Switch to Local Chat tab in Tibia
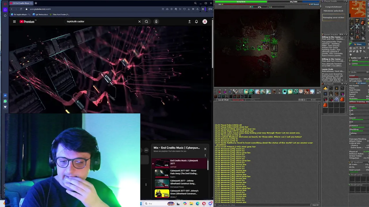Image resolution: width=369 pixels, height=207 pixels. point(223,100)
